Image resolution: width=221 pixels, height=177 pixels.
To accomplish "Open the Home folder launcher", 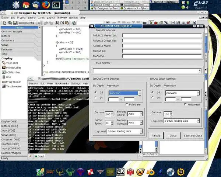I will (26, 5).
